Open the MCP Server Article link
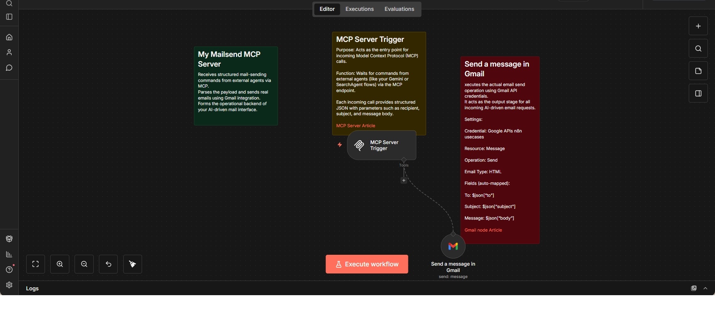 pyautogui.click(x=356, y=126)
